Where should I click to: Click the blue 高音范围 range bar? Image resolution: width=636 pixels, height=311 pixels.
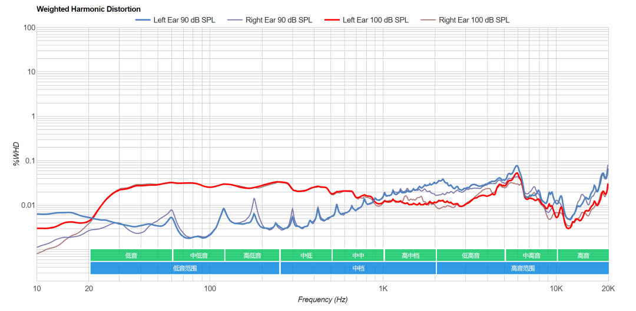coord(522,268)
